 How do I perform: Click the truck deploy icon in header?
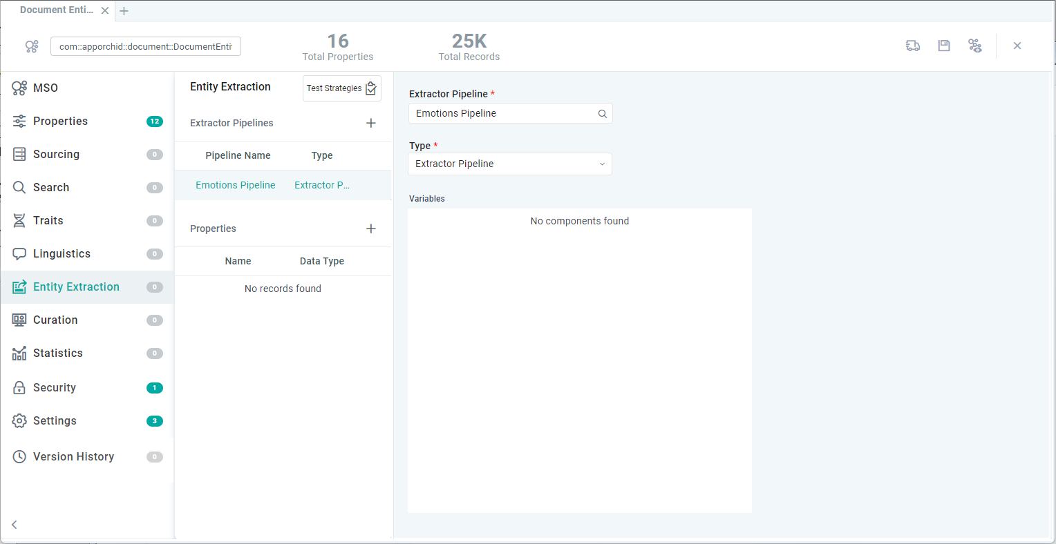coord(913,46)
